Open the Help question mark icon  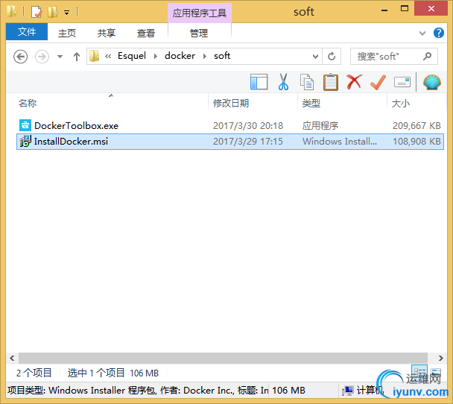pyautogui.click(x=439, y=33)
